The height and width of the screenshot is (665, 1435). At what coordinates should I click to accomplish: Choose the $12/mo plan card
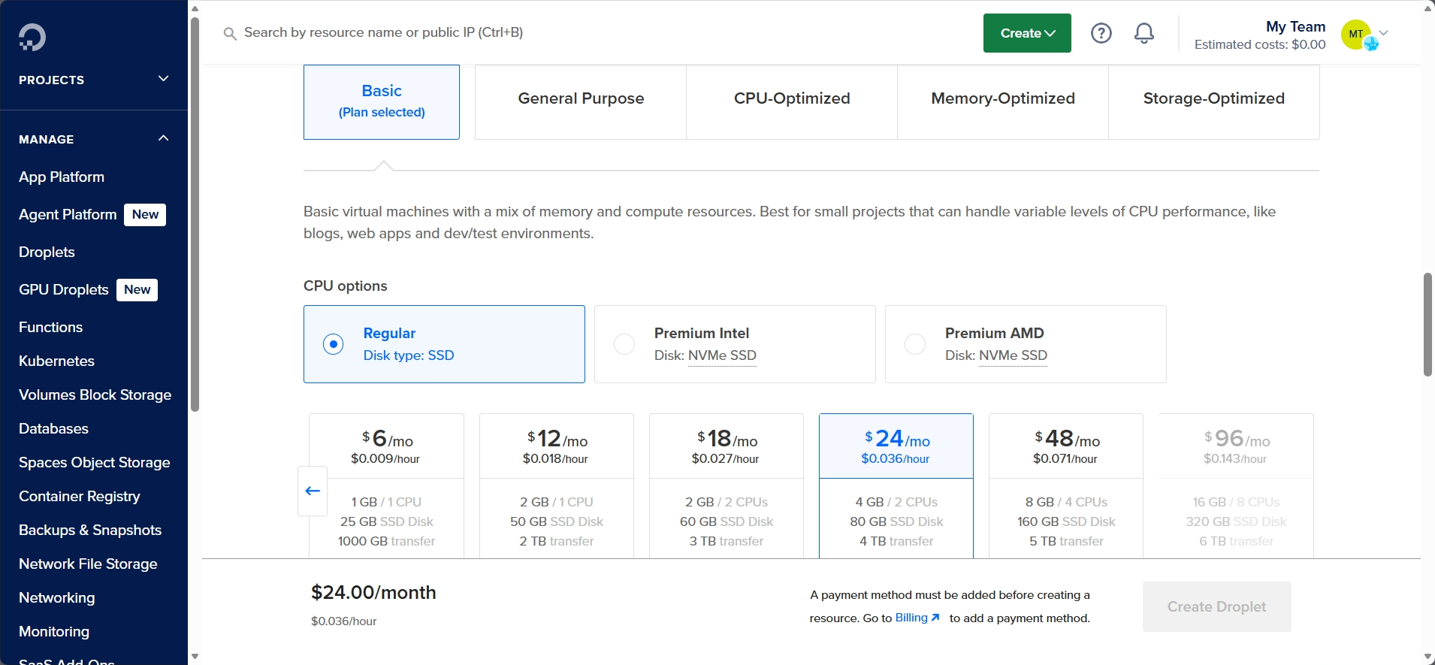[557, 485]
